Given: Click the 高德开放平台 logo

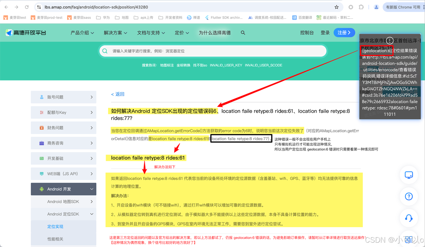Looking at the screenshot, I should tap(26, 32).
